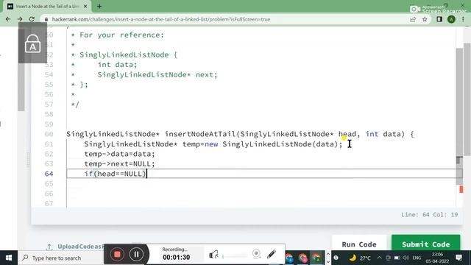The width and height of the screenshot is (471, 265).
Task: Open the recorder pencil annotation tool
Action: pyautogui.click(x=272, y=254)
